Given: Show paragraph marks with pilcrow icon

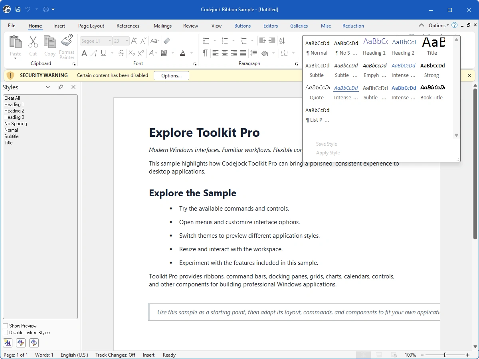Looking at the screenshot, I should click(x=205, y=53).
